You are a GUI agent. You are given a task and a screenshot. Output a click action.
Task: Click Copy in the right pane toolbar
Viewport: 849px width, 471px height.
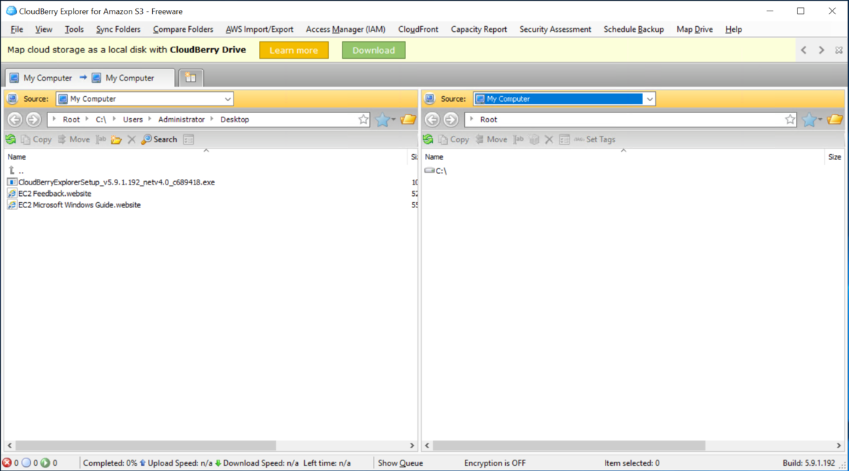point(454,139)
